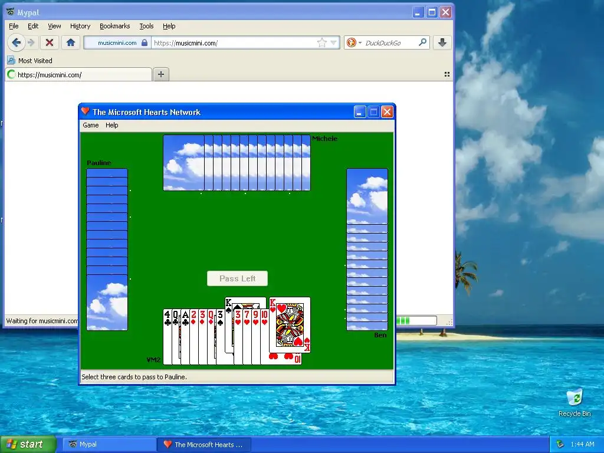Viewport: 604px width, 453px height.
Task: Open Mypal View menu
Action: (x=54, y=26)
